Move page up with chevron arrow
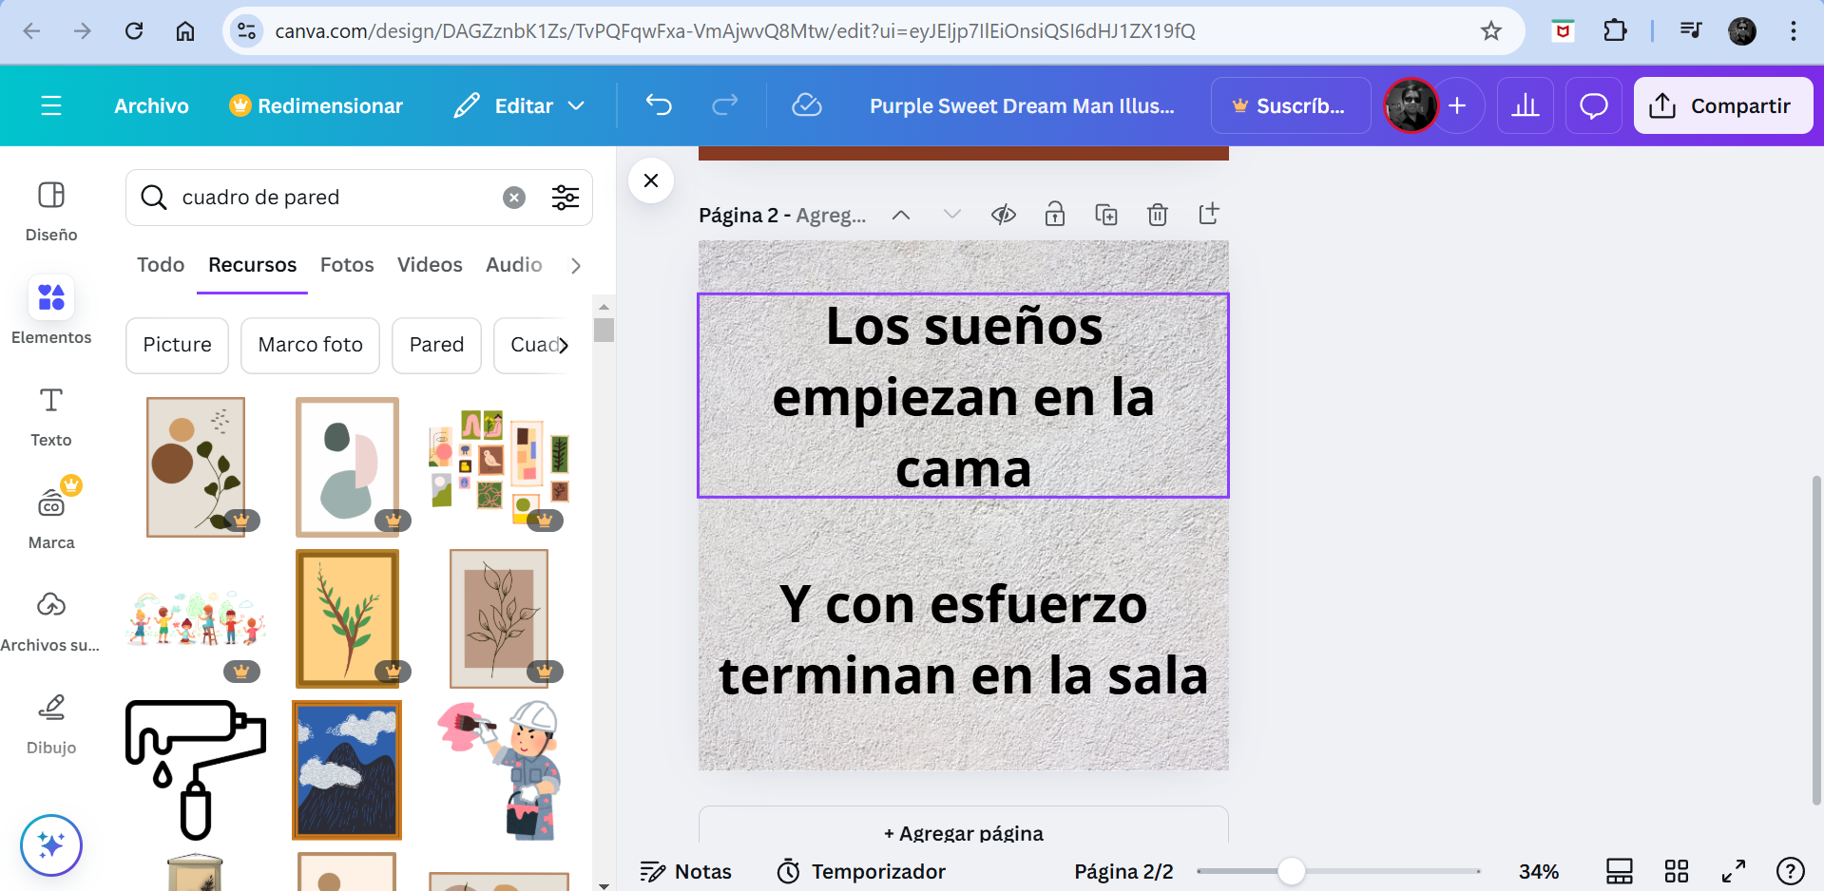1824x891 pixels. (x=901, y=215)
